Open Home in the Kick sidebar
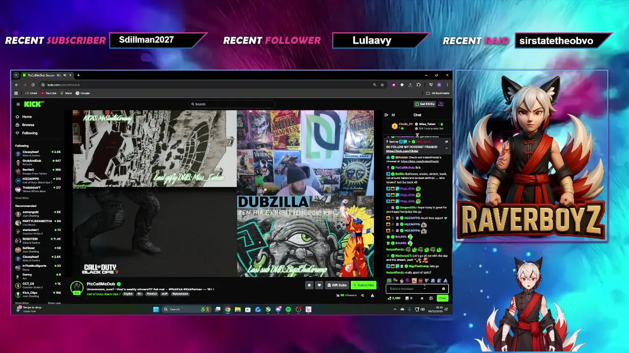The width and height of the screenshot is (629, 353). 27,117
